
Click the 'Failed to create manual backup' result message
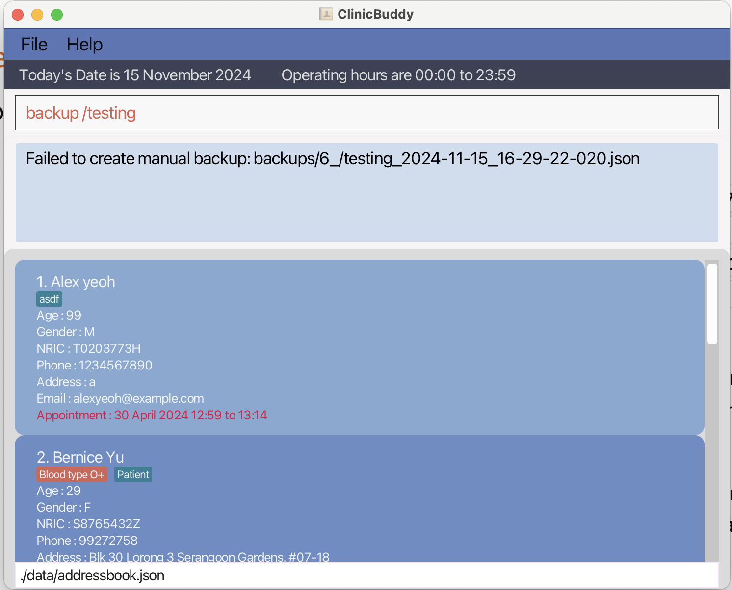click(333, 159)
